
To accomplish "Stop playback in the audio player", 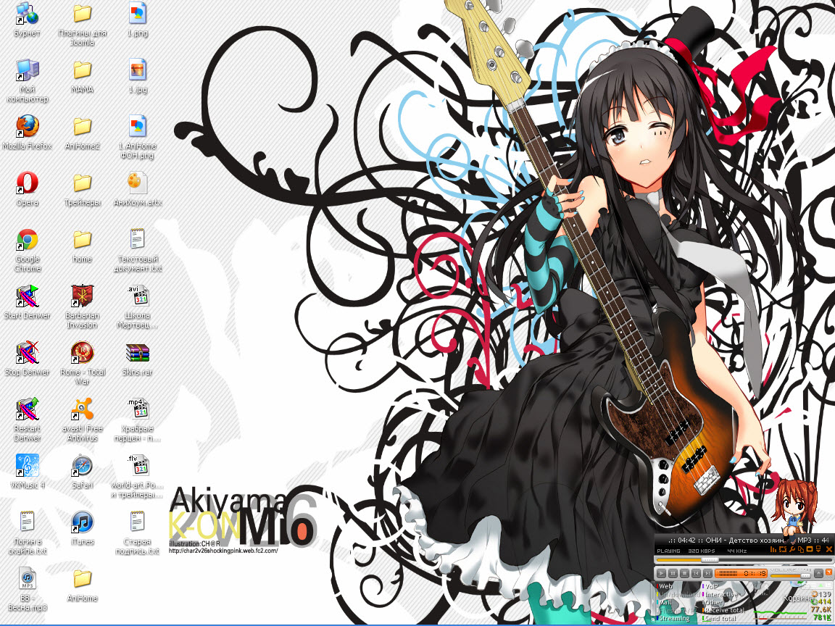I will click(x=684, y=573).
